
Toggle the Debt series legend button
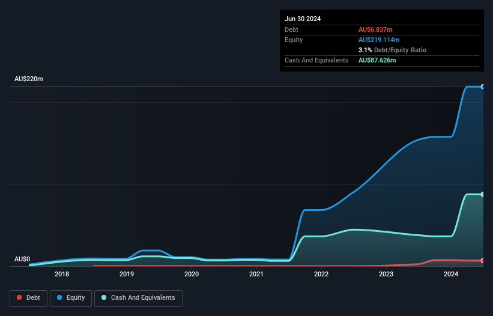pyautogui.click(x=29, y=298)
